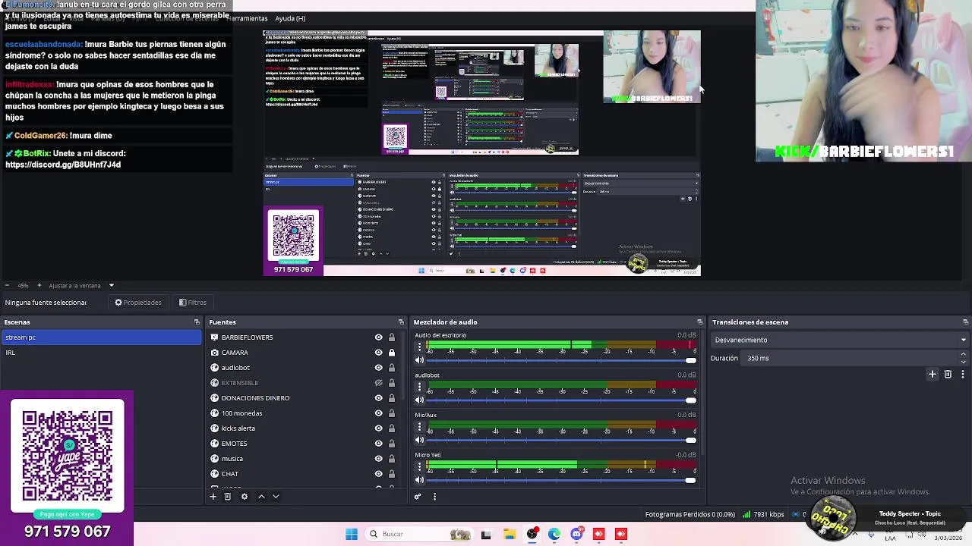
Task: Pop out the Escenas dock panel
Action: 197,322
